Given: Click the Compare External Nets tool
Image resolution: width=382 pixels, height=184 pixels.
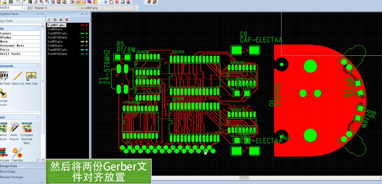Looking at the screenshot, I should (26, 133).
